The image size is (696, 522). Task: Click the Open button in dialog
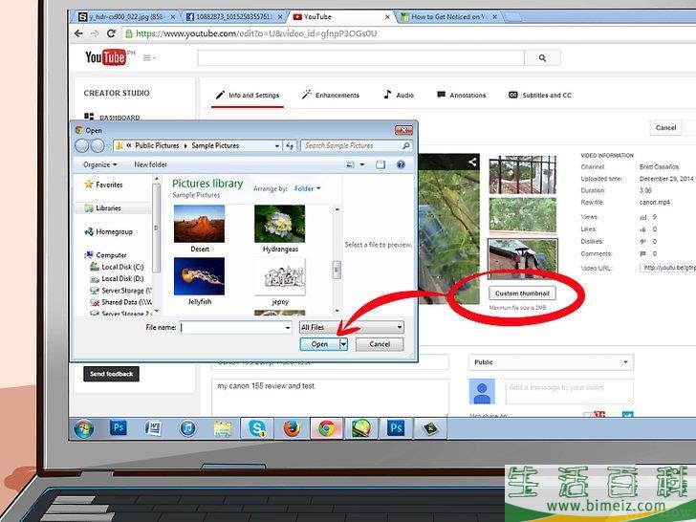(x=319, y=344)
